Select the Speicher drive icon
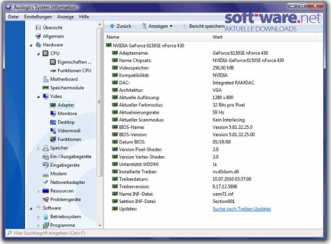 [45, 148]
